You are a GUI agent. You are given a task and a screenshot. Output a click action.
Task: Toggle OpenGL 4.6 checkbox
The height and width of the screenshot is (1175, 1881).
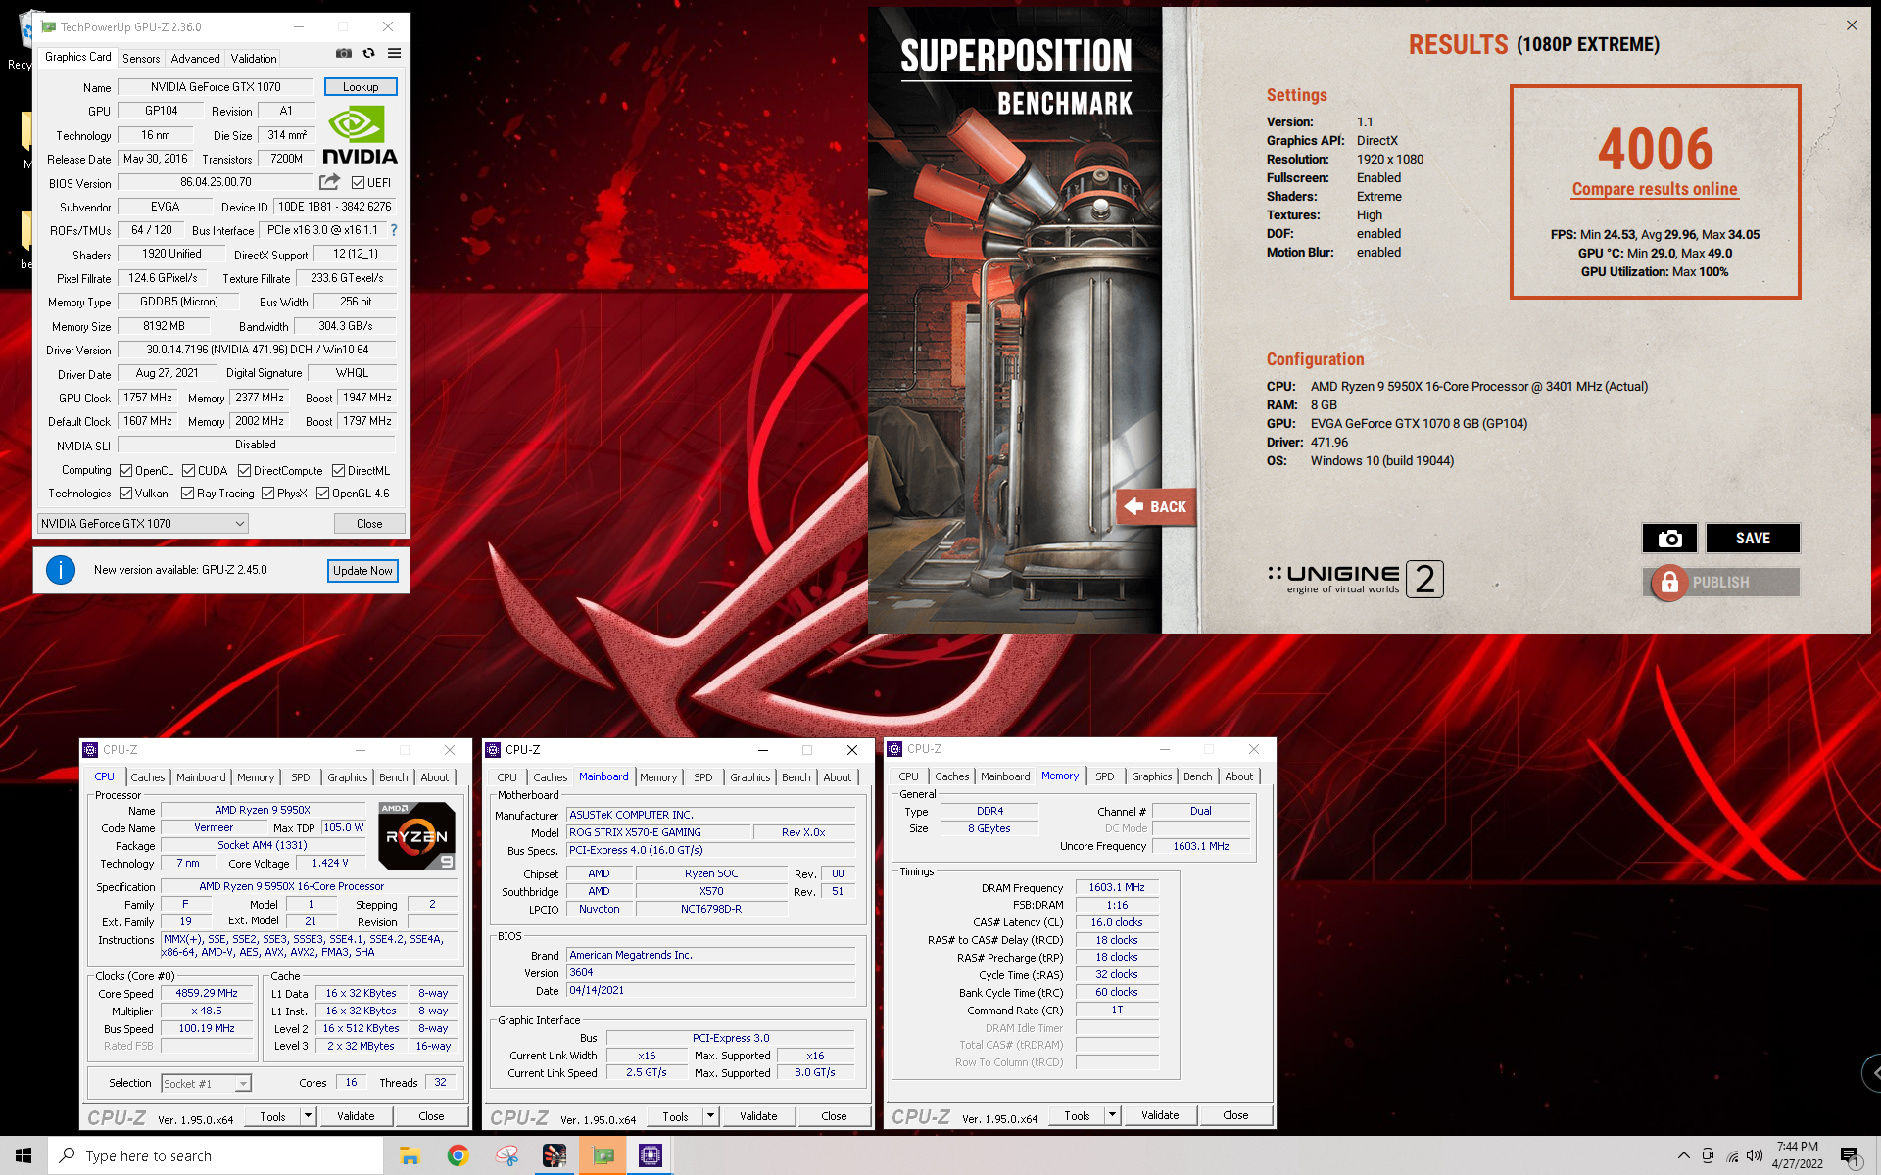click(x=322, y=493)
